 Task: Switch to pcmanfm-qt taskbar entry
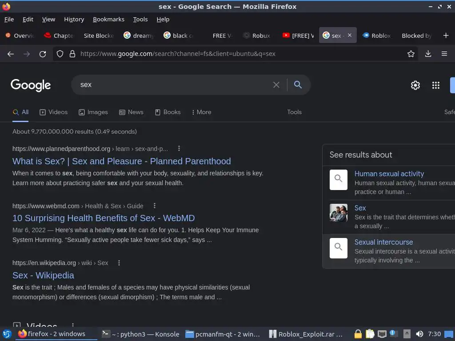(223, 334)
